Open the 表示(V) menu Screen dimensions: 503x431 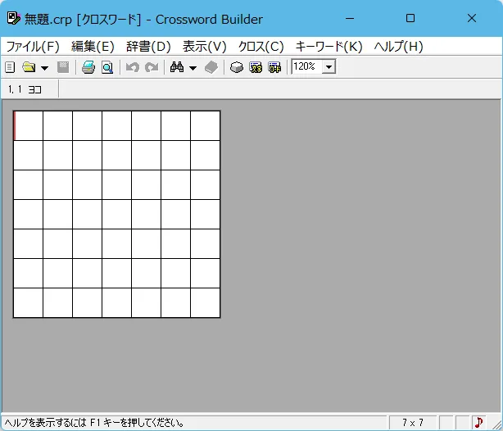pos(204,47)
